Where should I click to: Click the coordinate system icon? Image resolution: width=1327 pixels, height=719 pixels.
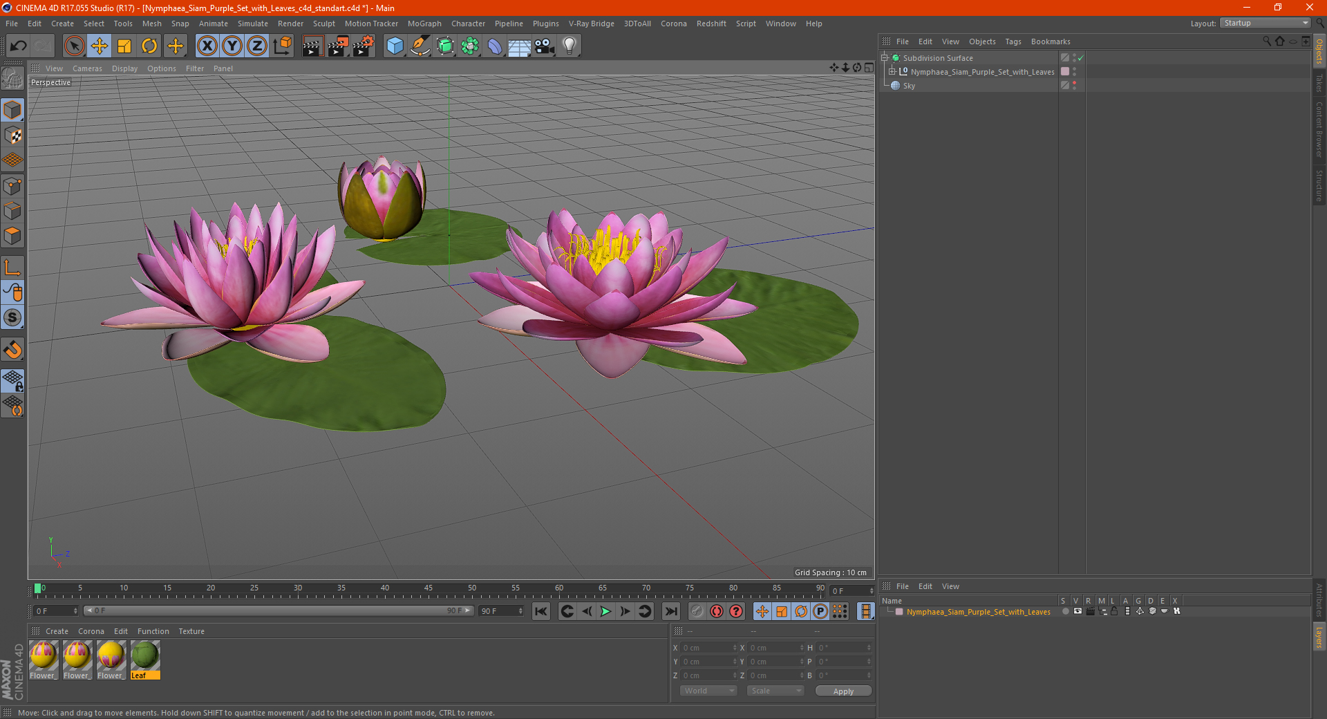283,46
